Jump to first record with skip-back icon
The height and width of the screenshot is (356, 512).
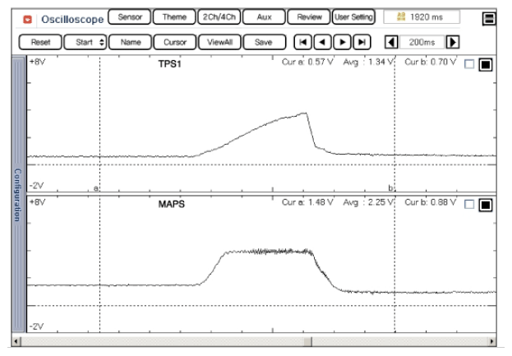[302, 41]
